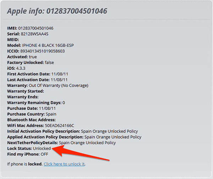Screen dimensions: 213x179
Task: Select the 'Activated: true' line
Action: 22,57
